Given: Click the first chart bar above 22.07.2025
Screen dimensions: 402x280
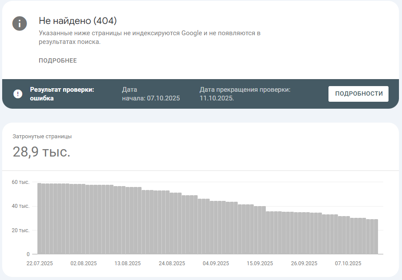Looking at the screenshot, I should tap(40, 219).
